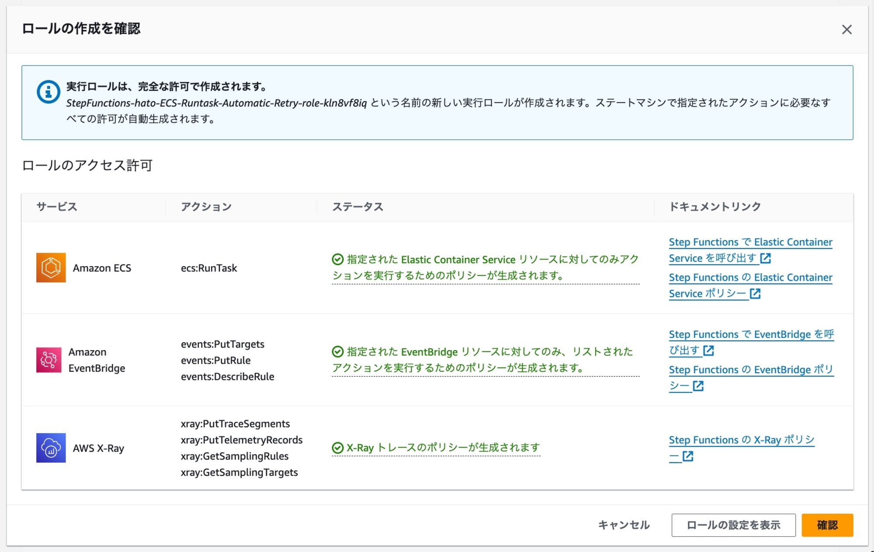Open external link icon after 'Service ポリシー'
Screen dimensions: 874x552
755,294
